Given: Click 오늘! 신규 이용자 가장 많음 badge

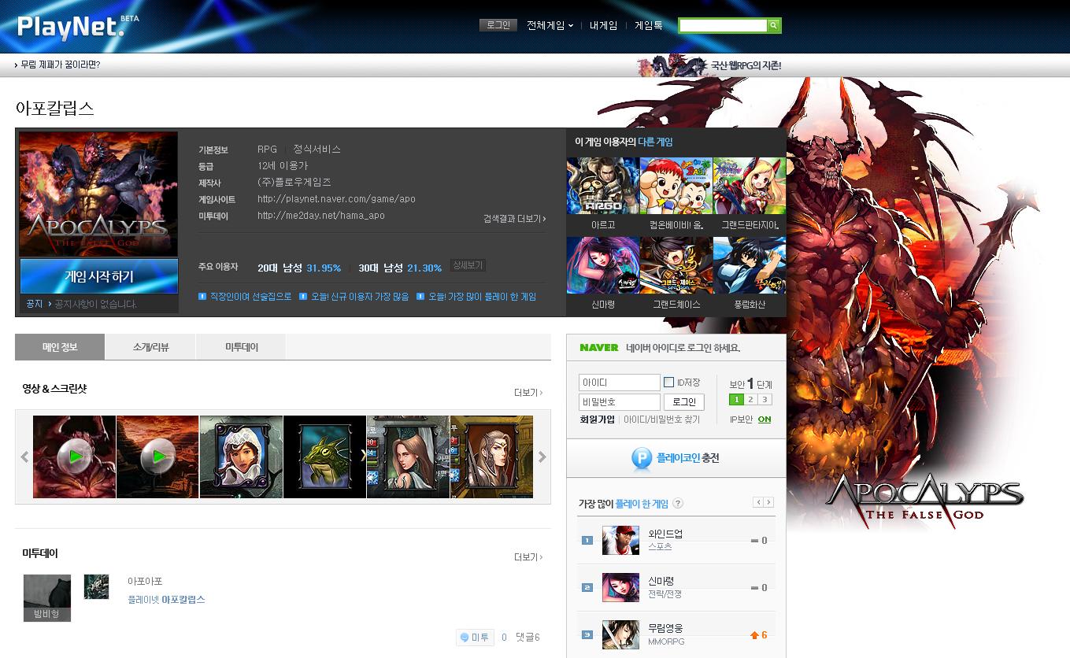Looking at the screenshot, I should click(x=354, y=297).
